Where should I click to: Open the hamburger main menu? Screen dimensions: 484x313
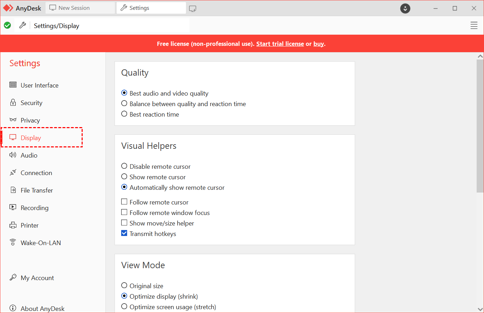click(474, 26)
